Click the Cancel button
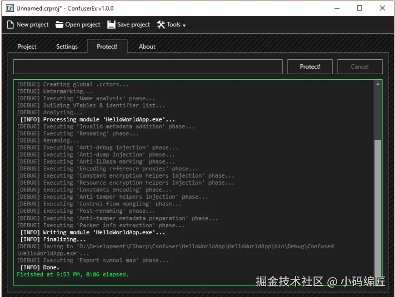The width and height of the screenshot is (395, 297). (360, 67)
